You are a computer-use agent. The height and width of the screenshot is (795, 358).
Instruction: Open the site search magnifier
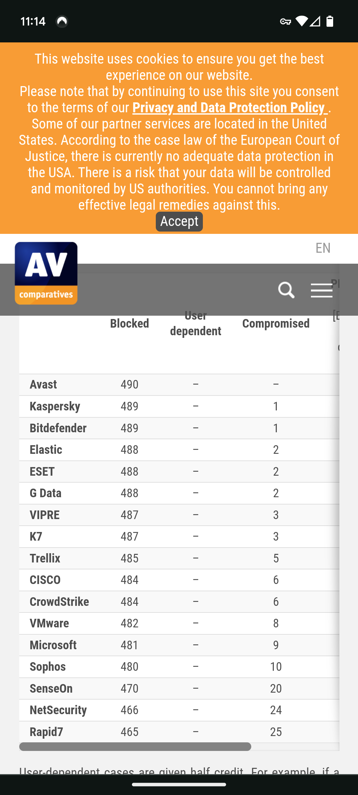point(286,290)
